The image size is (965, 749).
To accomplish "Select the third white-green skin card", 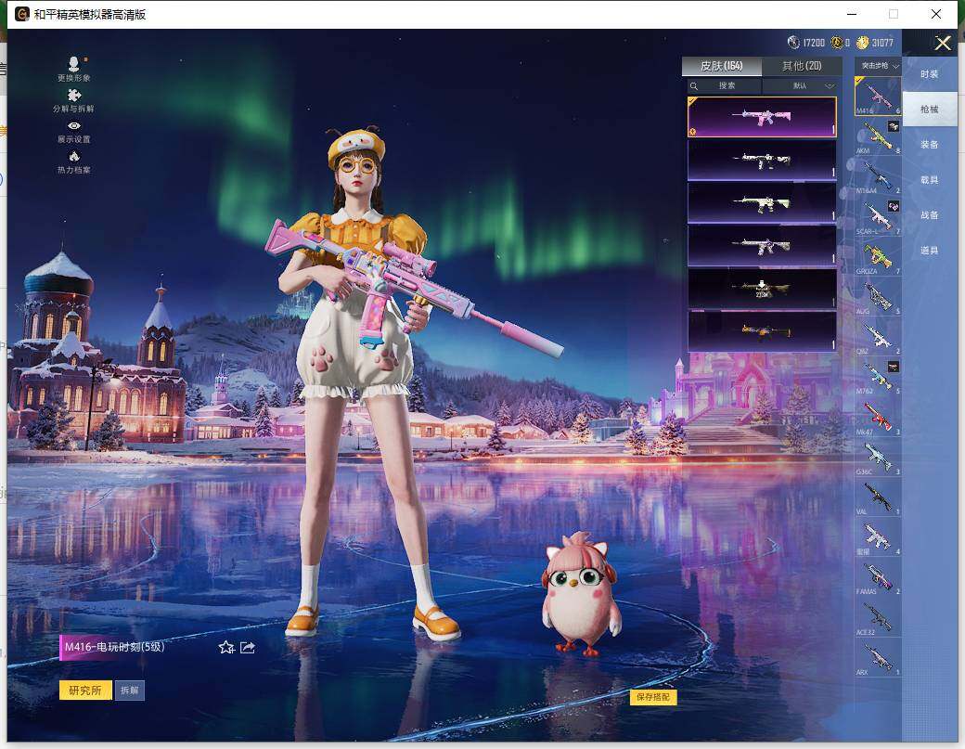I will 762,203.
